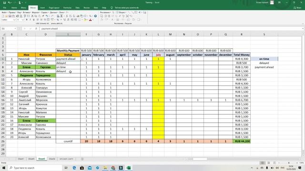This screenshot has height=171, width=305.
Task: Show hidden system tray icons
Action: click(252, 168)
